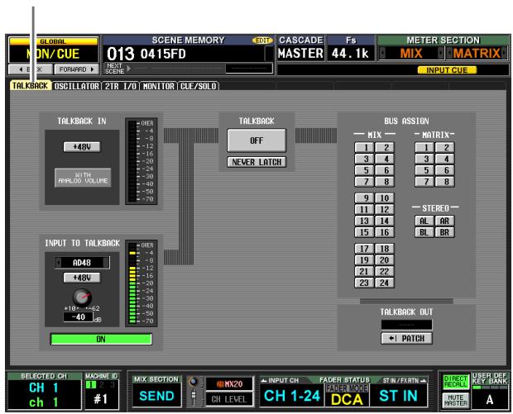Select the ST IN fader layer
The width and height of the screenshot is (513, 414).
(399, 395)
